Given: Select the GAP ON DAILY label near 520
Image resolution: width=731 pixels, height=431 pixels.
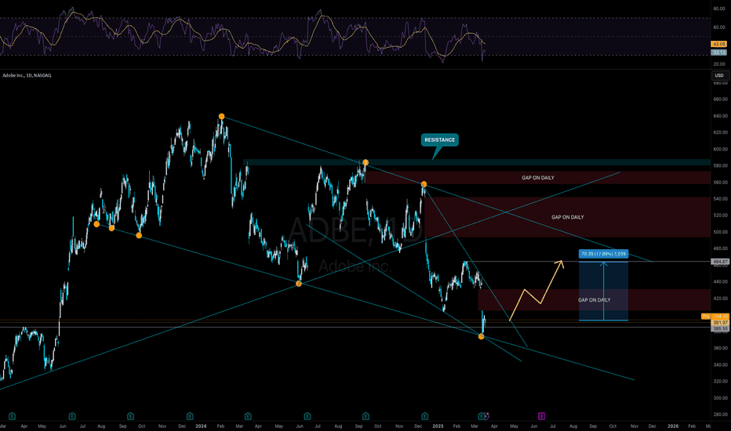Looking at the screenshot, I should click(567, 217).
